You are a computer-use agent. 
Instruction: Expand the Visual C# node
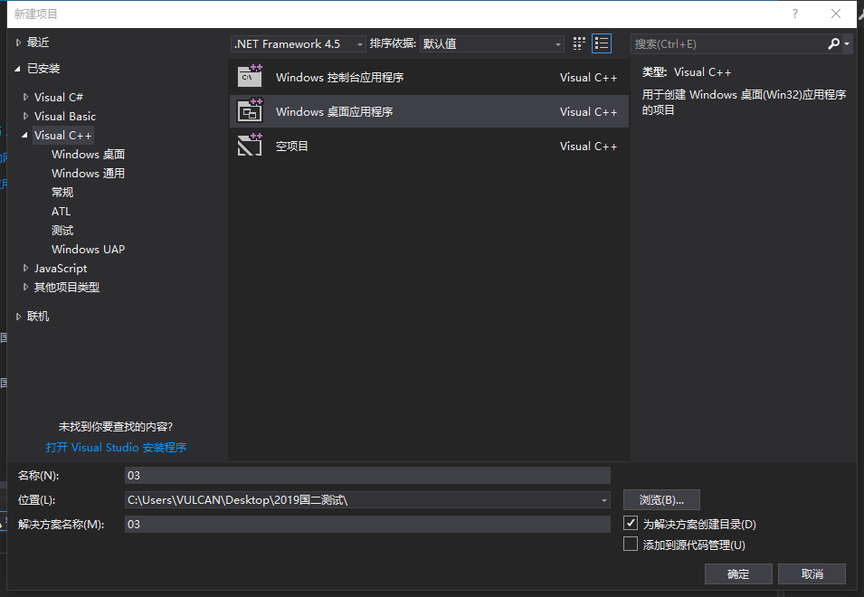click(x=25, y=97)
